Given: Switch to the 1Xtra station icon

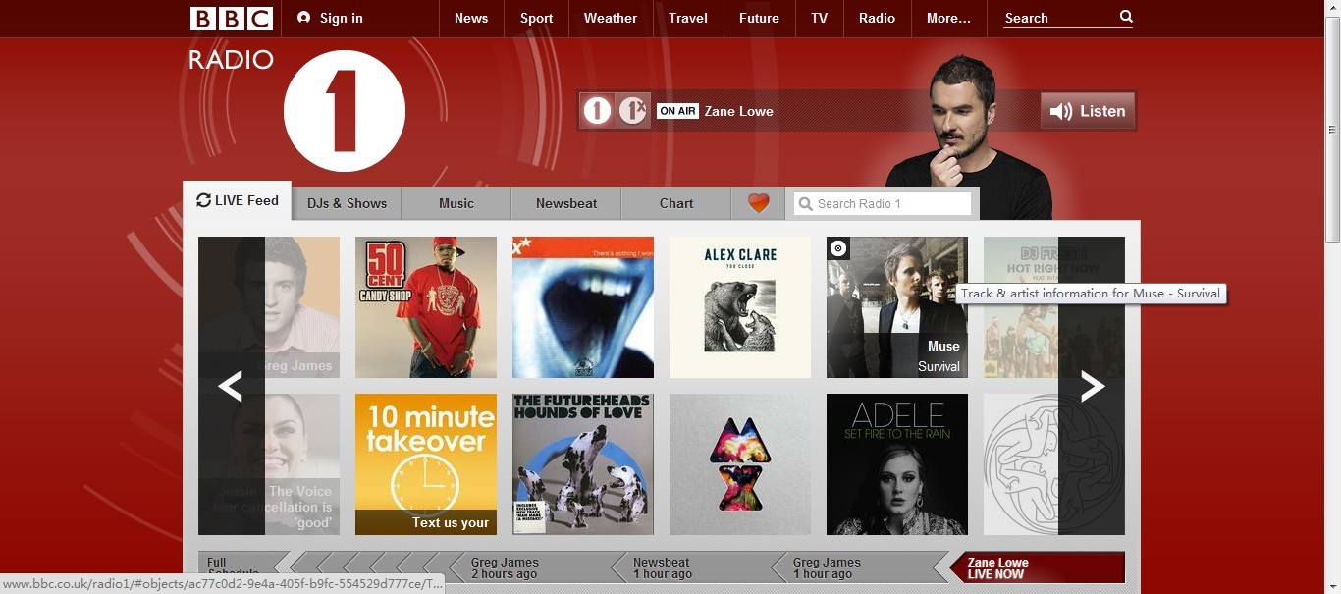Looking at the screenshot, I should pos(633,111).
